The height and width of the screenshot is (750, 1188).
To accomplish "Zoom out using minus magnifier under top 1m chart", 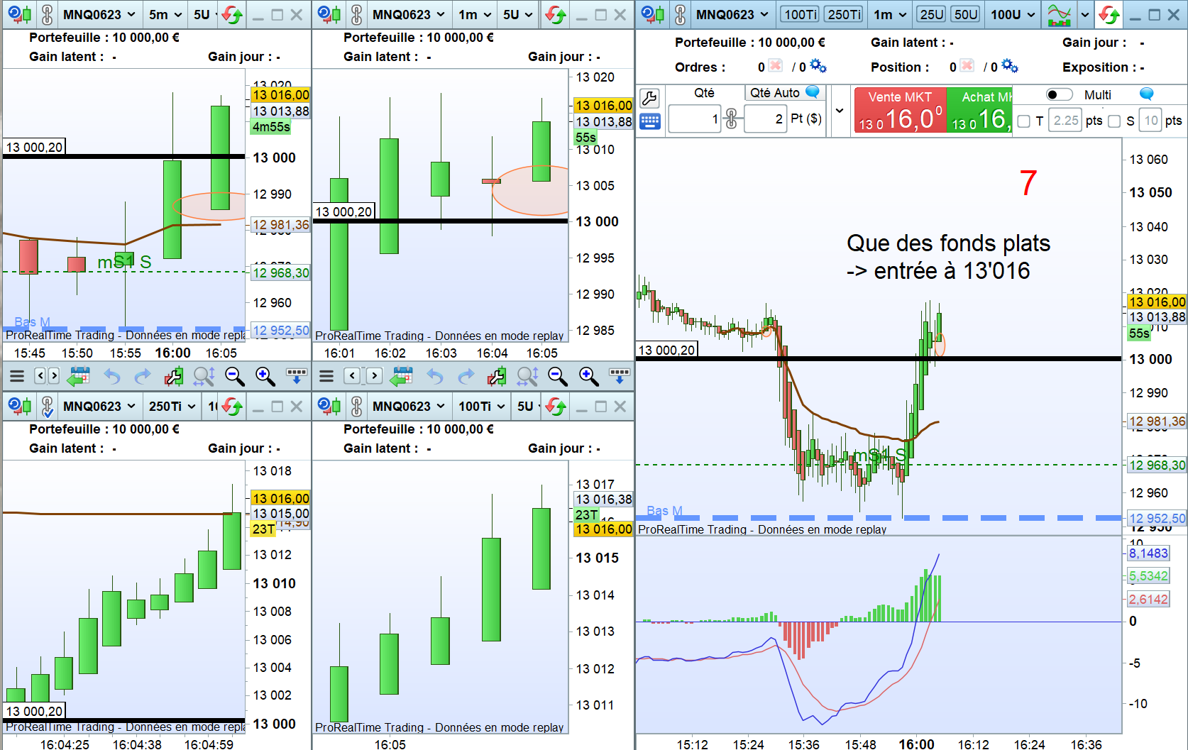I will pyautogui.click(x=558, y=376).
